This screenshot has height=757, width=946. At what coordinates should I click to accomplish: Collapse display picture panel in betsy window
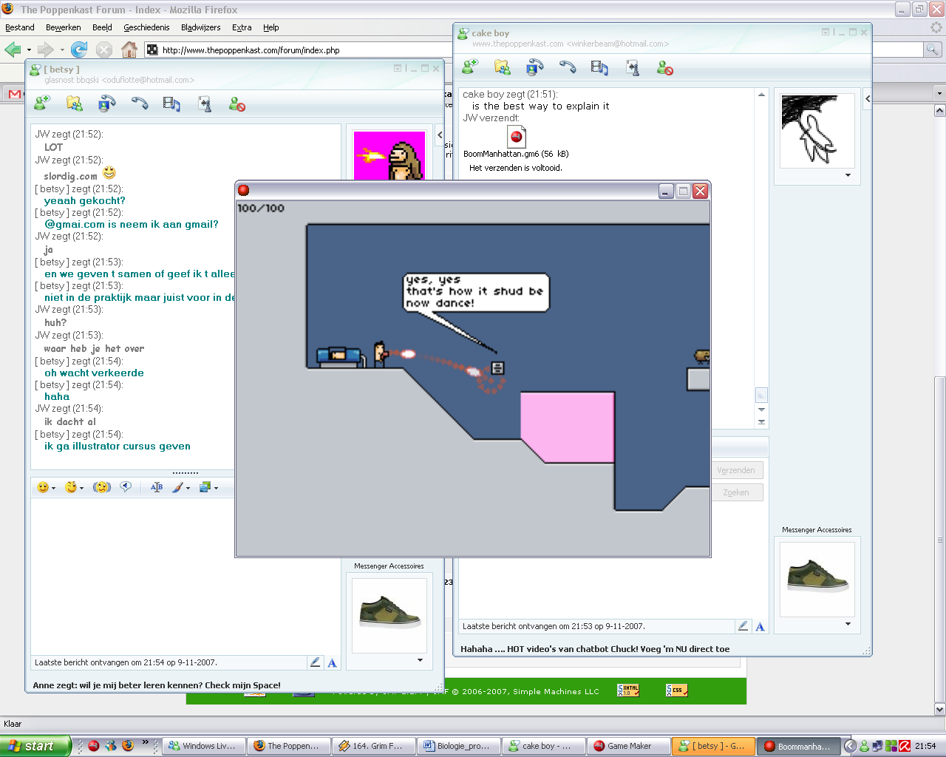point(440,135)
